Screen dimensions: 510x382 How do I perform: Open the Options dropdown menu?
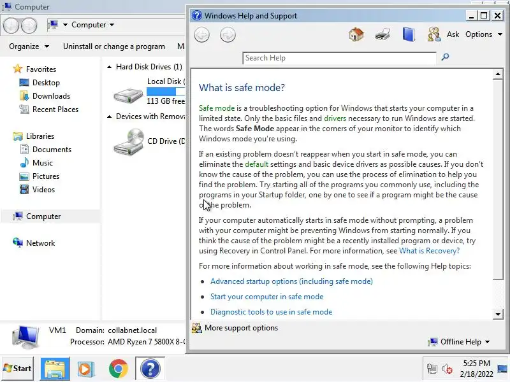tap(484, 34)
